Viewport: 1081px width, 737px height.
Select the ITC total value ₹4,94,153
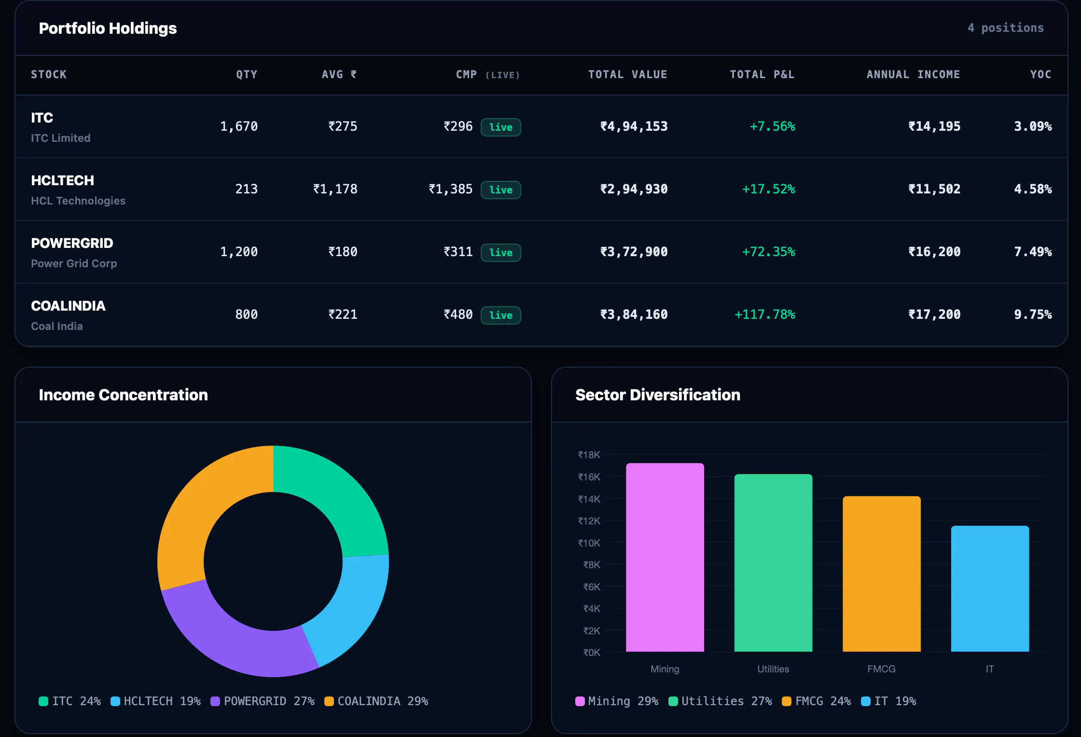634,126
